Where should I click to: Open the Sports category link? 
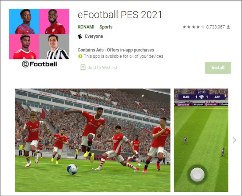pos(106,27)
